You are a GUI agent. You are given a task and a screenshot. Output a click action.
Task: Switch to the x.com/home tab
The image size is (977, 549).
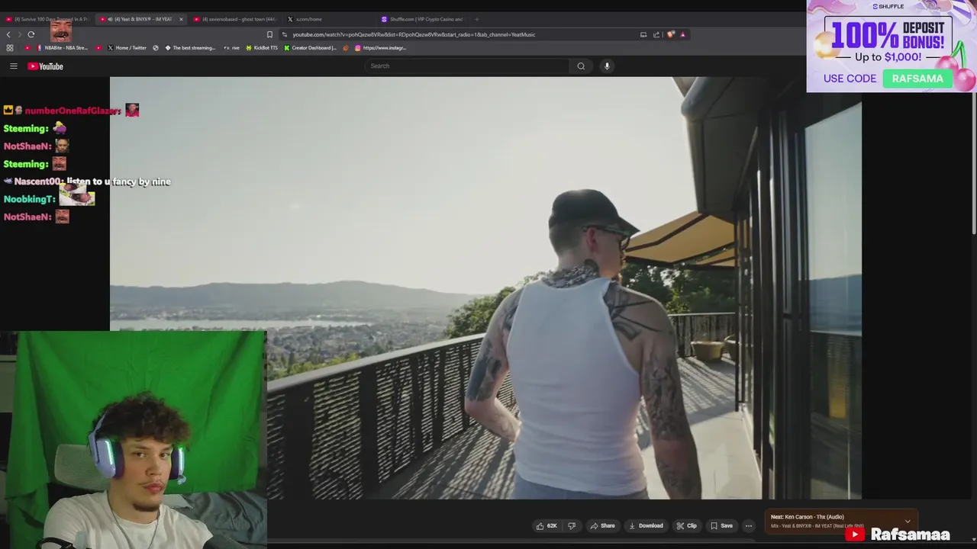pyautogui.click(x=328, y=19)
